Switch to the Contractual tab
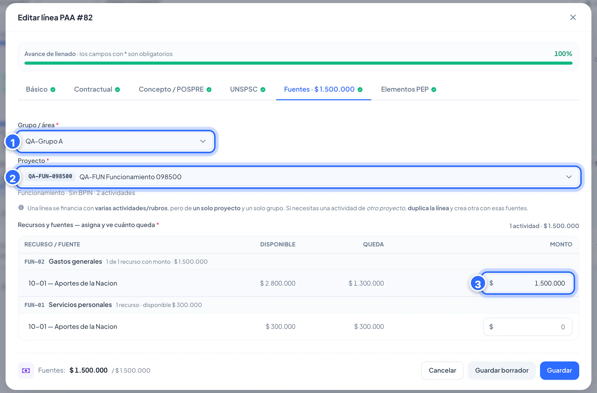 pos(97,89)
